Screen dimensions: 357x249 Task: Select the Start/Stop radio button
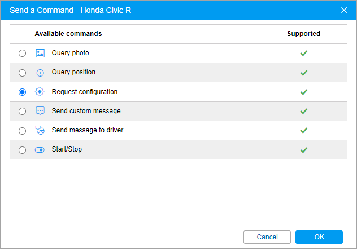point(22,150)
